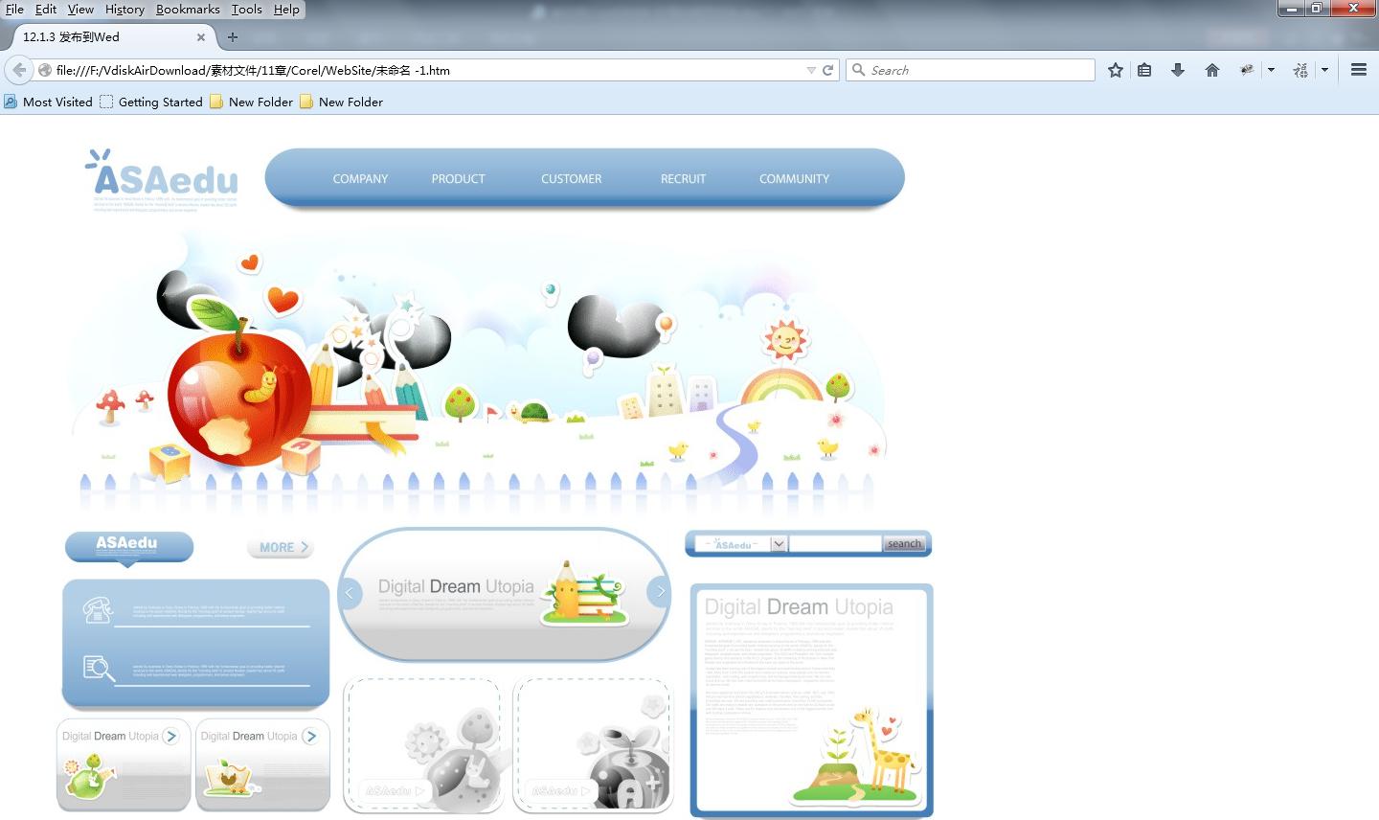1379x820 pixels.
Task: Click the arrow on the second small Digital Dream Utopia card
Action: click(x=310, y=736)
